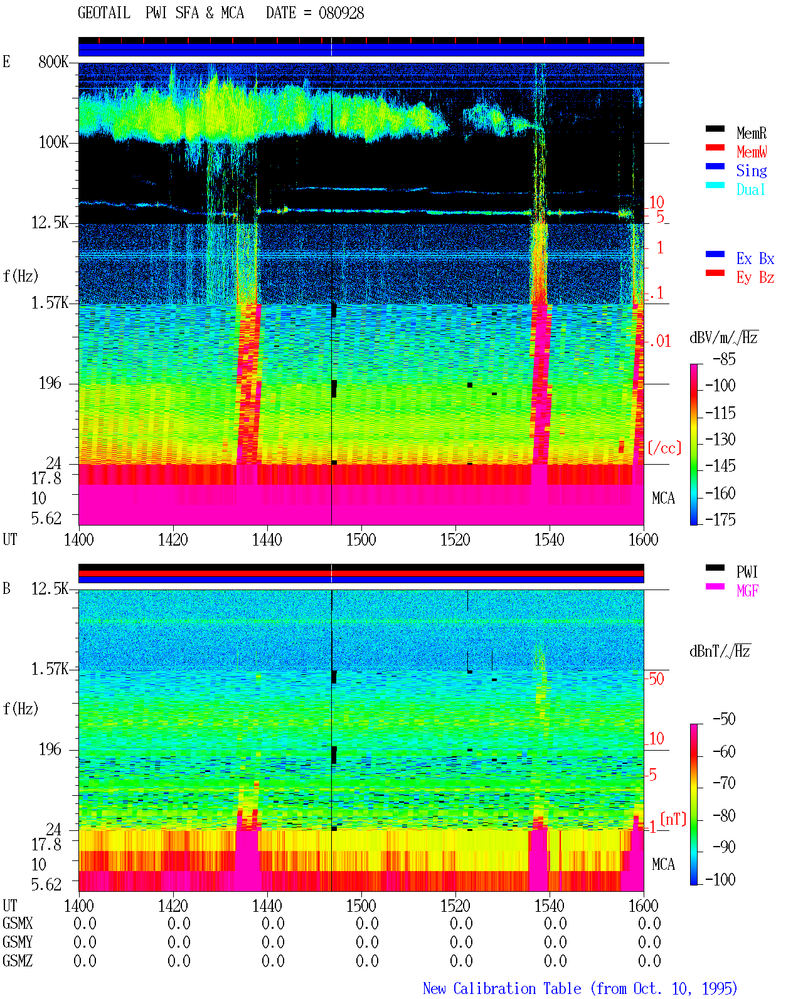Screen dimensions: 803x999
Task: Click the dBV/m/√Hz unit label
Action: [724, 337]
